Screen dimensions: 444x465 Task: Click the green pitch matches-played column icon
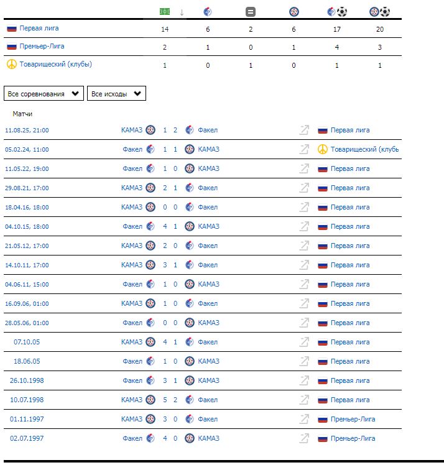[165, 11]
